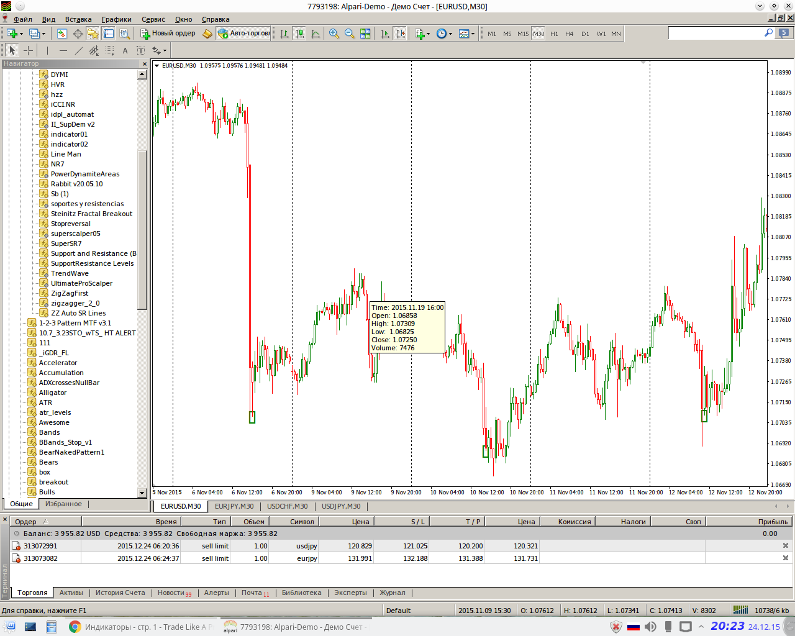Switch chart to line chart mode

pos(315,34)
